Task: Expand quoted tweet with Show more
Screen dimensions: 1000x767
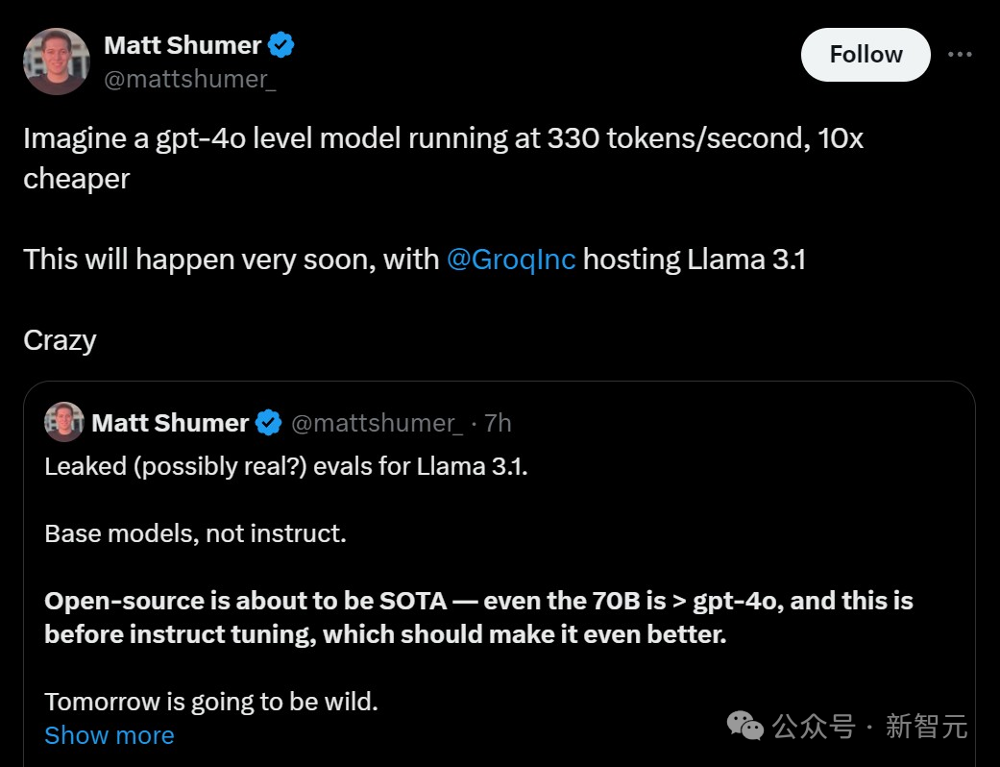Action: [110, 735]
